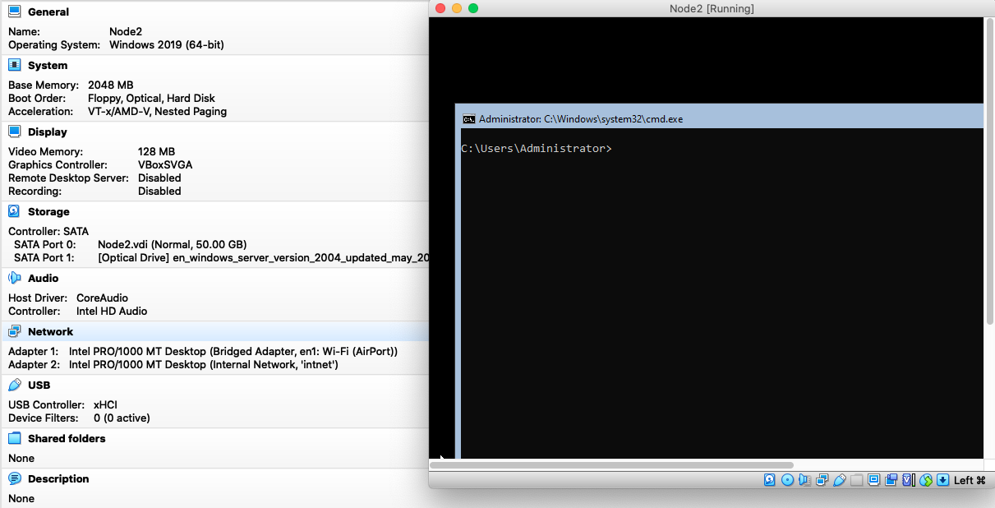Image resolution: width=995 pixels, height=508 pixels.
Task: Zoom the Node2 VM window with green button
Action: coord(473,8)
